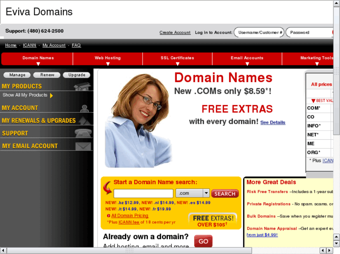
Task: Click Show All My Products
Action: tap(25, 95)
